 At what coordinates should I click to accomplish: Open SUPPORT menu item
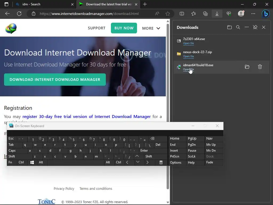coord(97,28)
